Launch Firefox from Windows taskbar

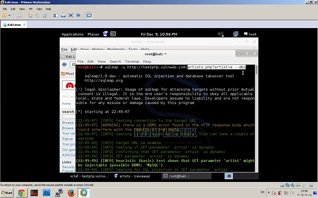(71, 193)
